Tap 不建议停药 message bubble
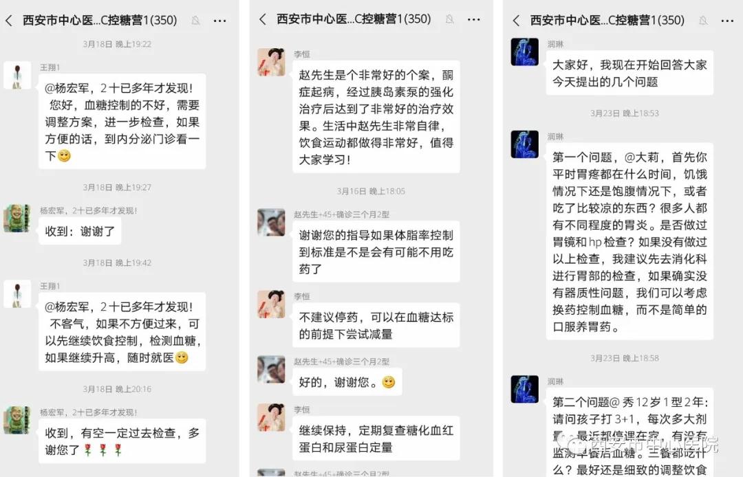The image size is (743, 477). (x=376, y=325)
